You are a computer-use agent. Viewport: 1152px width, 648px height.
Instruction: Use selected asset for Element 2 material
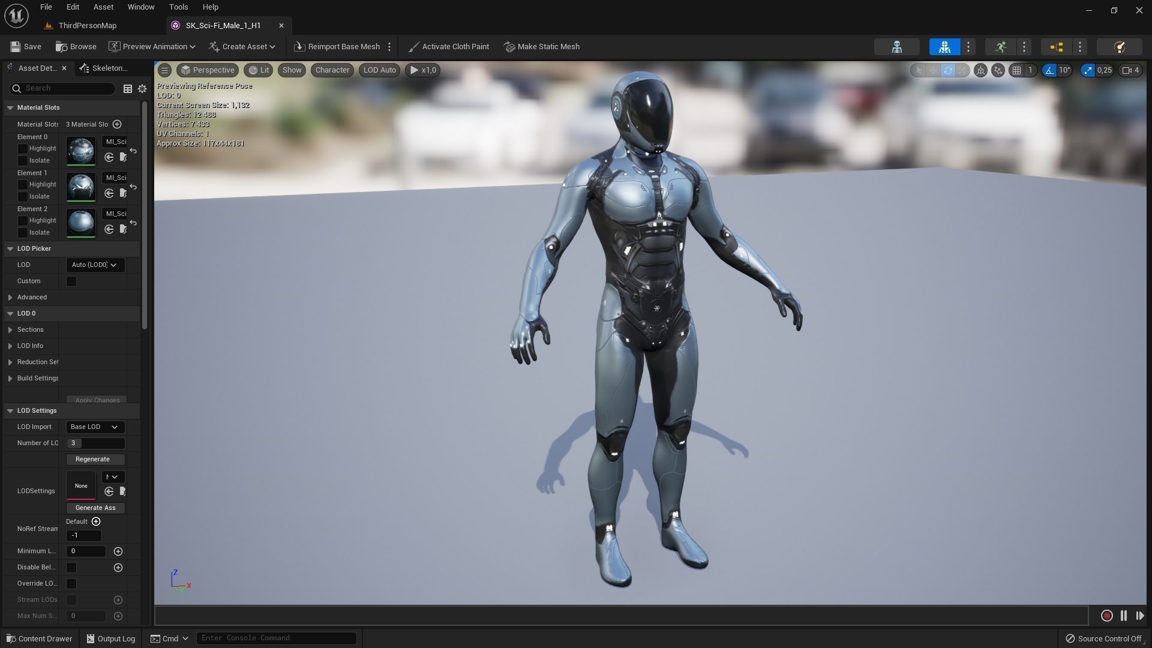(109, 229)
